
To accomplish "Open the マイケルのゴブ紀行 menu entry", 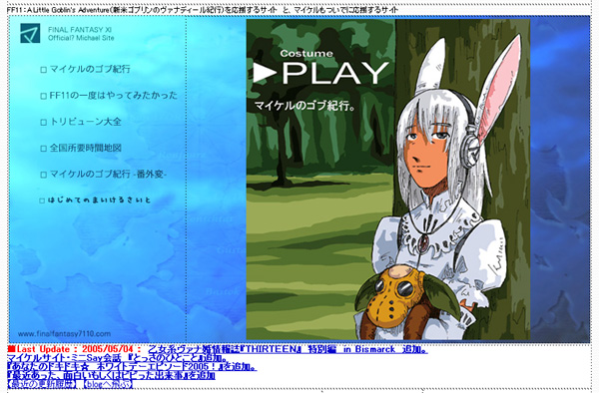I will (90, 69).
